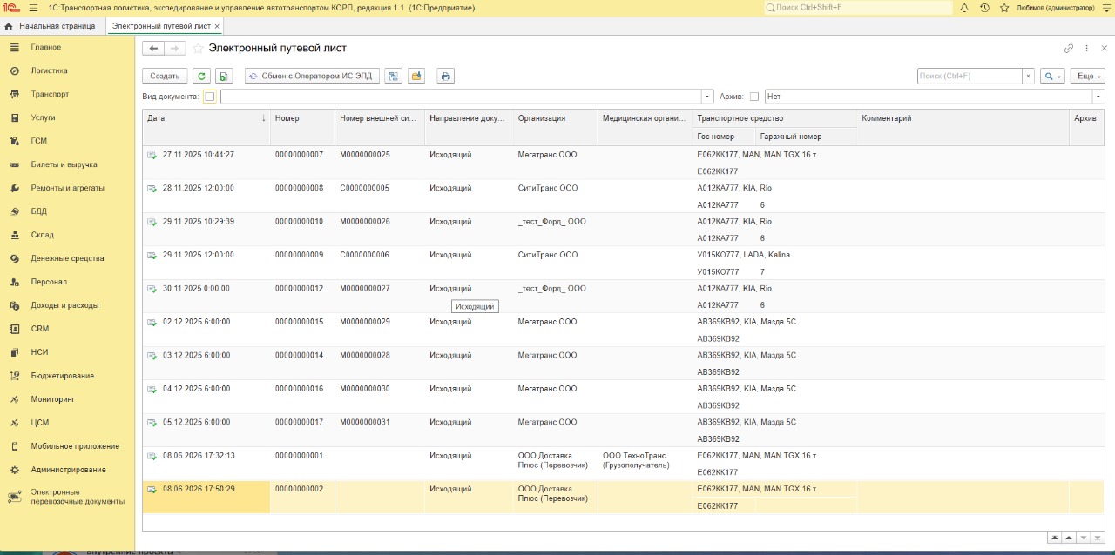Add this list to favorites via title star
Image resolution: width=1115 pixels, height=555 pixels.
coord(199,49)
